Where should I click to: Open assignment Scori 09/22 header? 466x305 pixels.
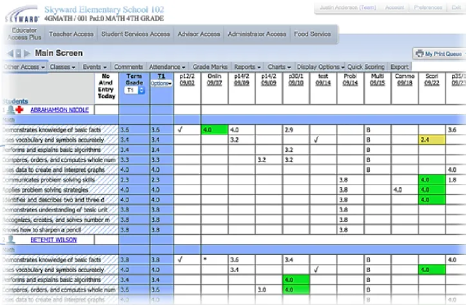point(432,80)
